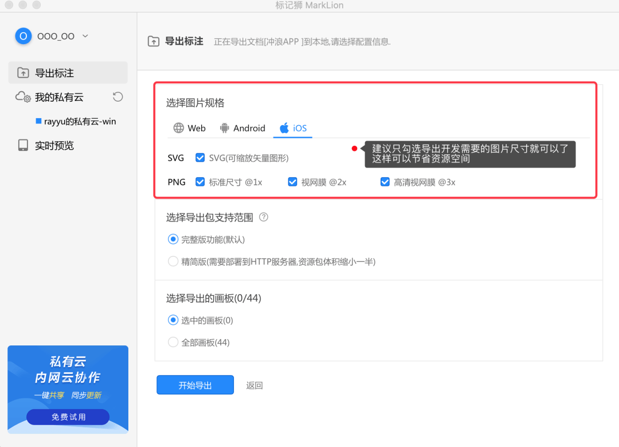Select the 全部画板(44) radio option
619x447 pixels.
click(173, 342)
